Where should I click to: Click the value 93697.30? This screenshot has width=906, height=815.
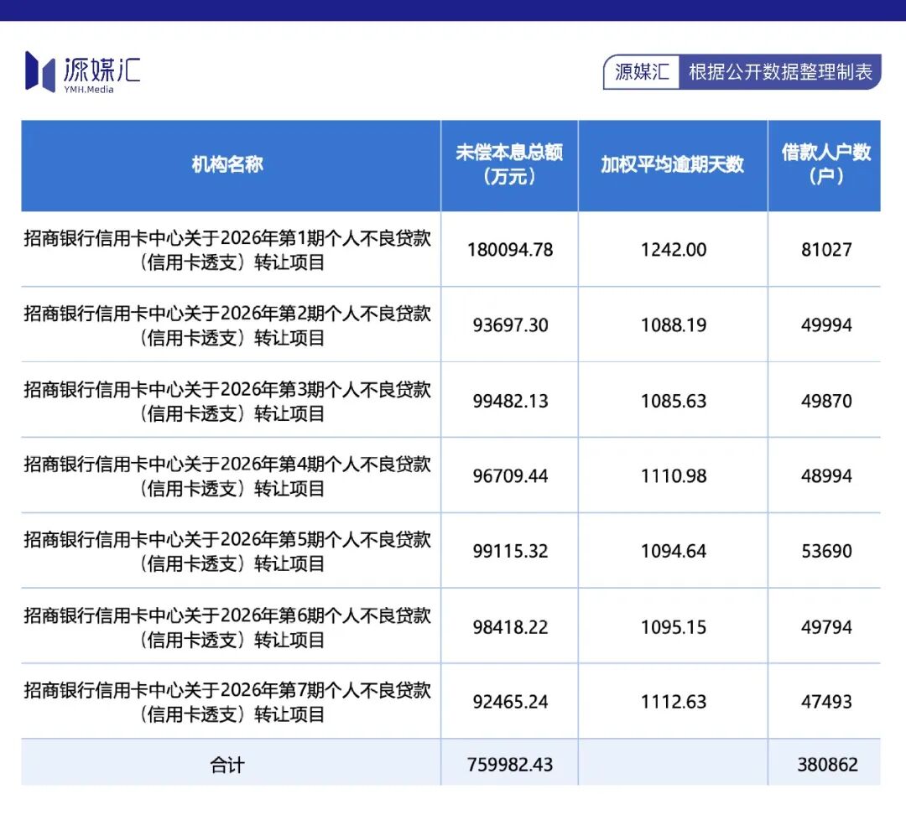[510, 325]
